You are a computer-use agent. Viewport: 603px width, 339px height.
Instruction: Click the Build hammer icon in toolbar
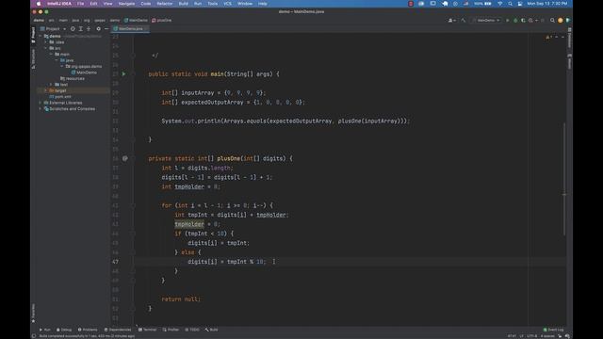(x=464, y=20)
